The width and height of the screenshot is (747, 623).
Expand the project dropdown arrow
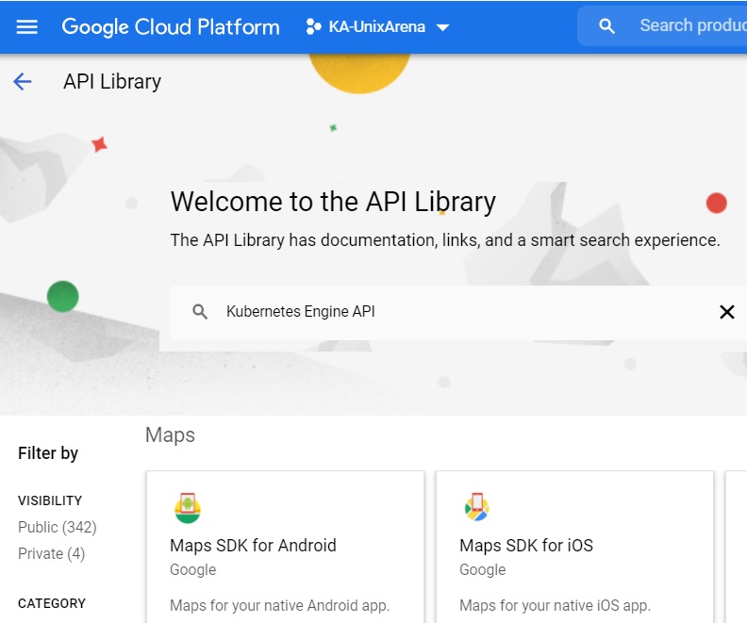[x=442, y=27]
